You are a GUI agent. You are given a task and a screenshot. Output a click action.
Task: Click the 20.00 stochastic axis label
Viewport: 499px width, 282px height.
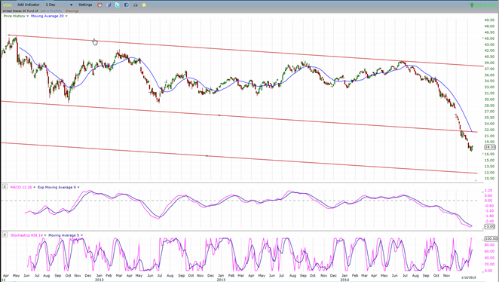click(489, 264)
